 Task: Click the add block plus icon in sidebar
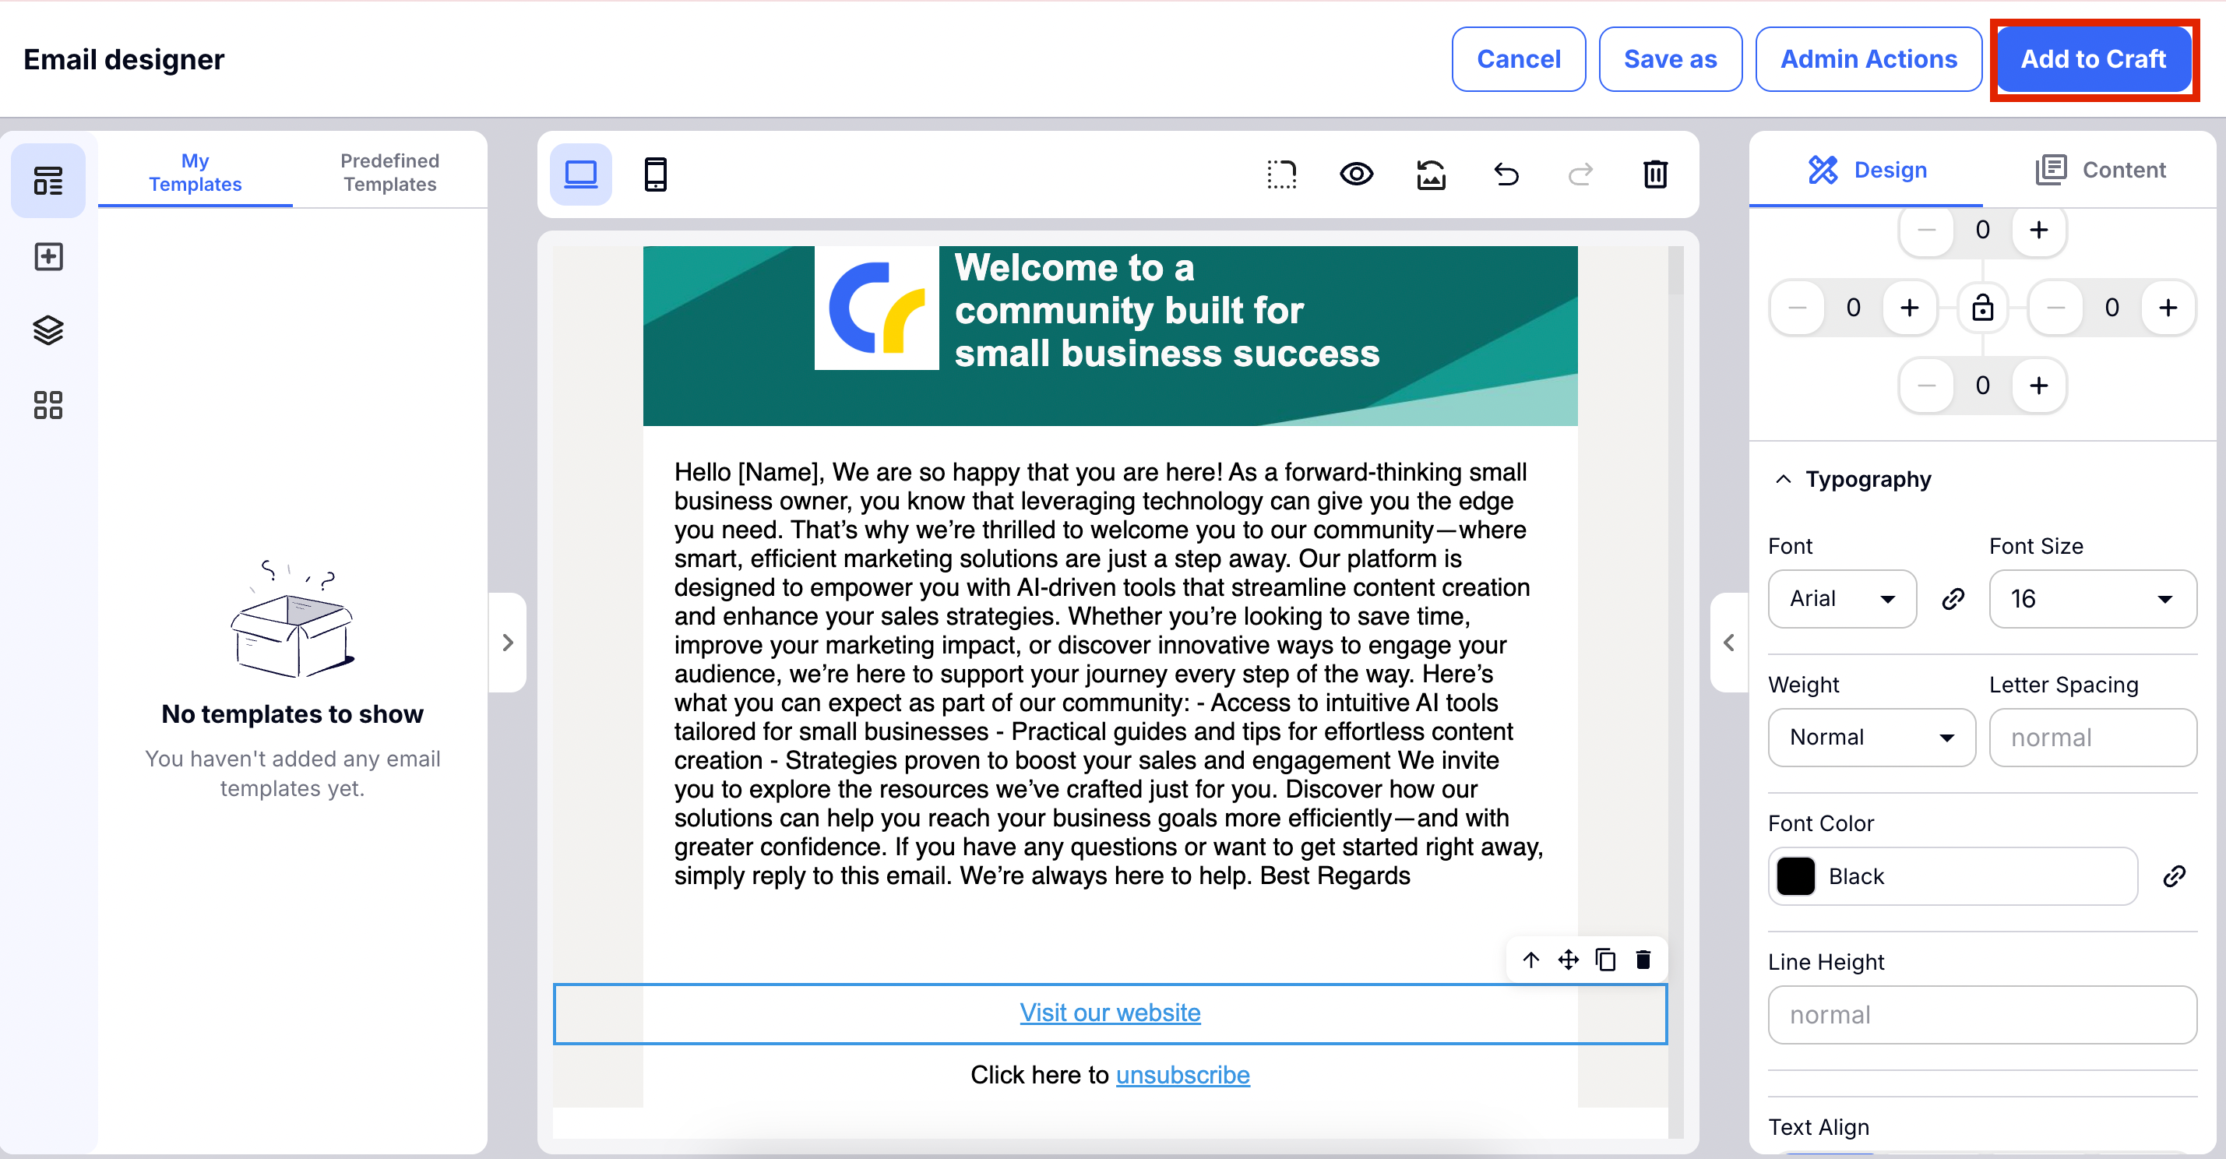pyautogui.click(x=48, y=255)
